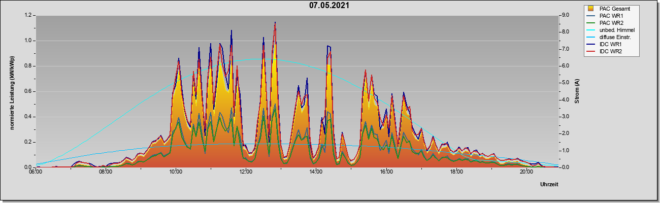Click the chart title 07.05.2021
The width and height of the screenshot is (660, 203).
click(329, 6)
